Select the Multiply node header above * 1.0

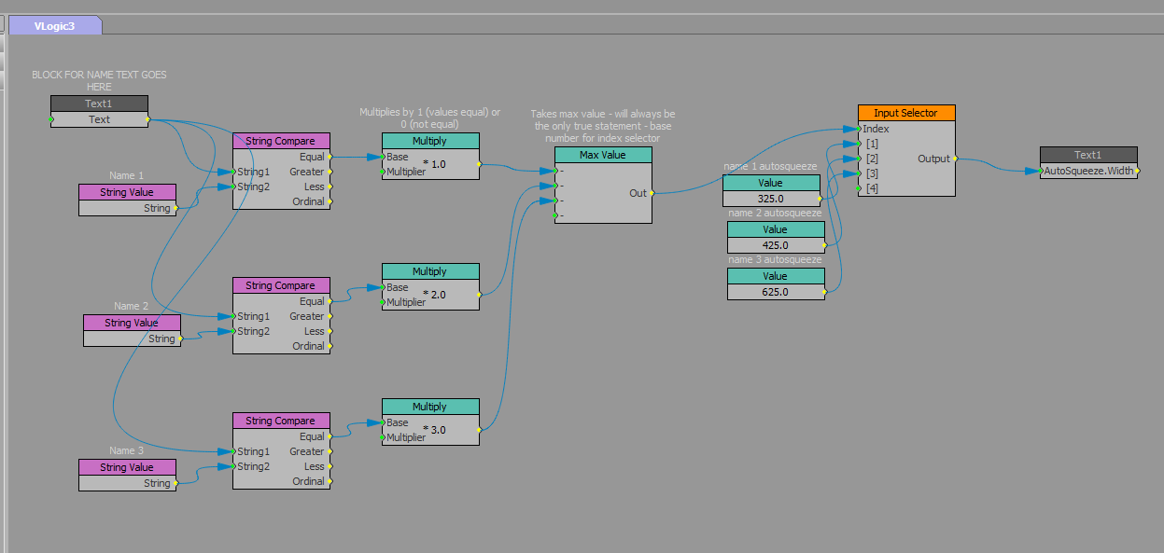coord(430,141)
